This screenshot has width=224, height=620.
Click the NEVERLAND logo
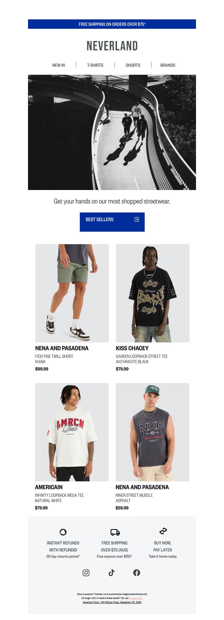coord(112,46)
